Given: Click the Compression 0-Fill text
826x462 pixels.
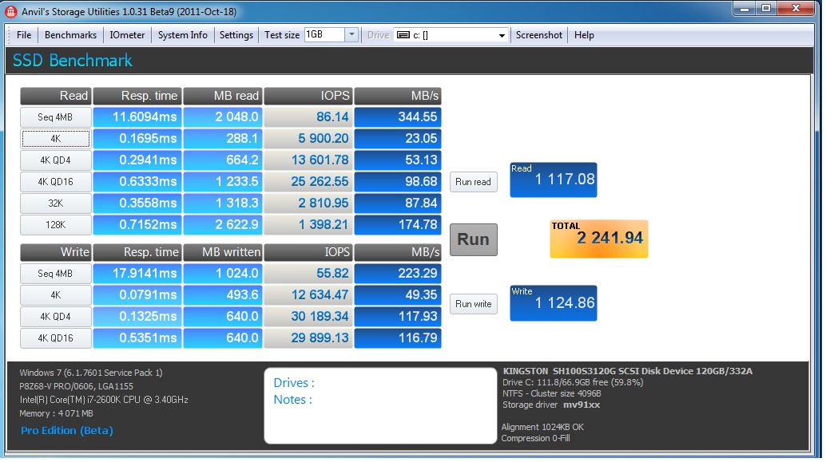Looking at the screenshot, I should (x=536, y=440).
